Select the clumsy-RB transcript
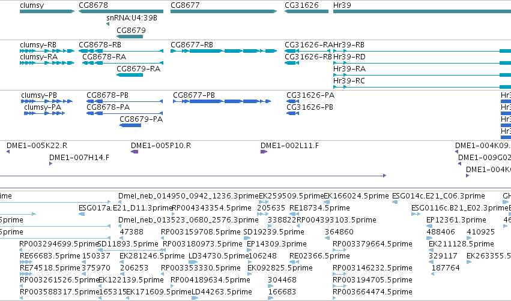 (x=47, y=51)
